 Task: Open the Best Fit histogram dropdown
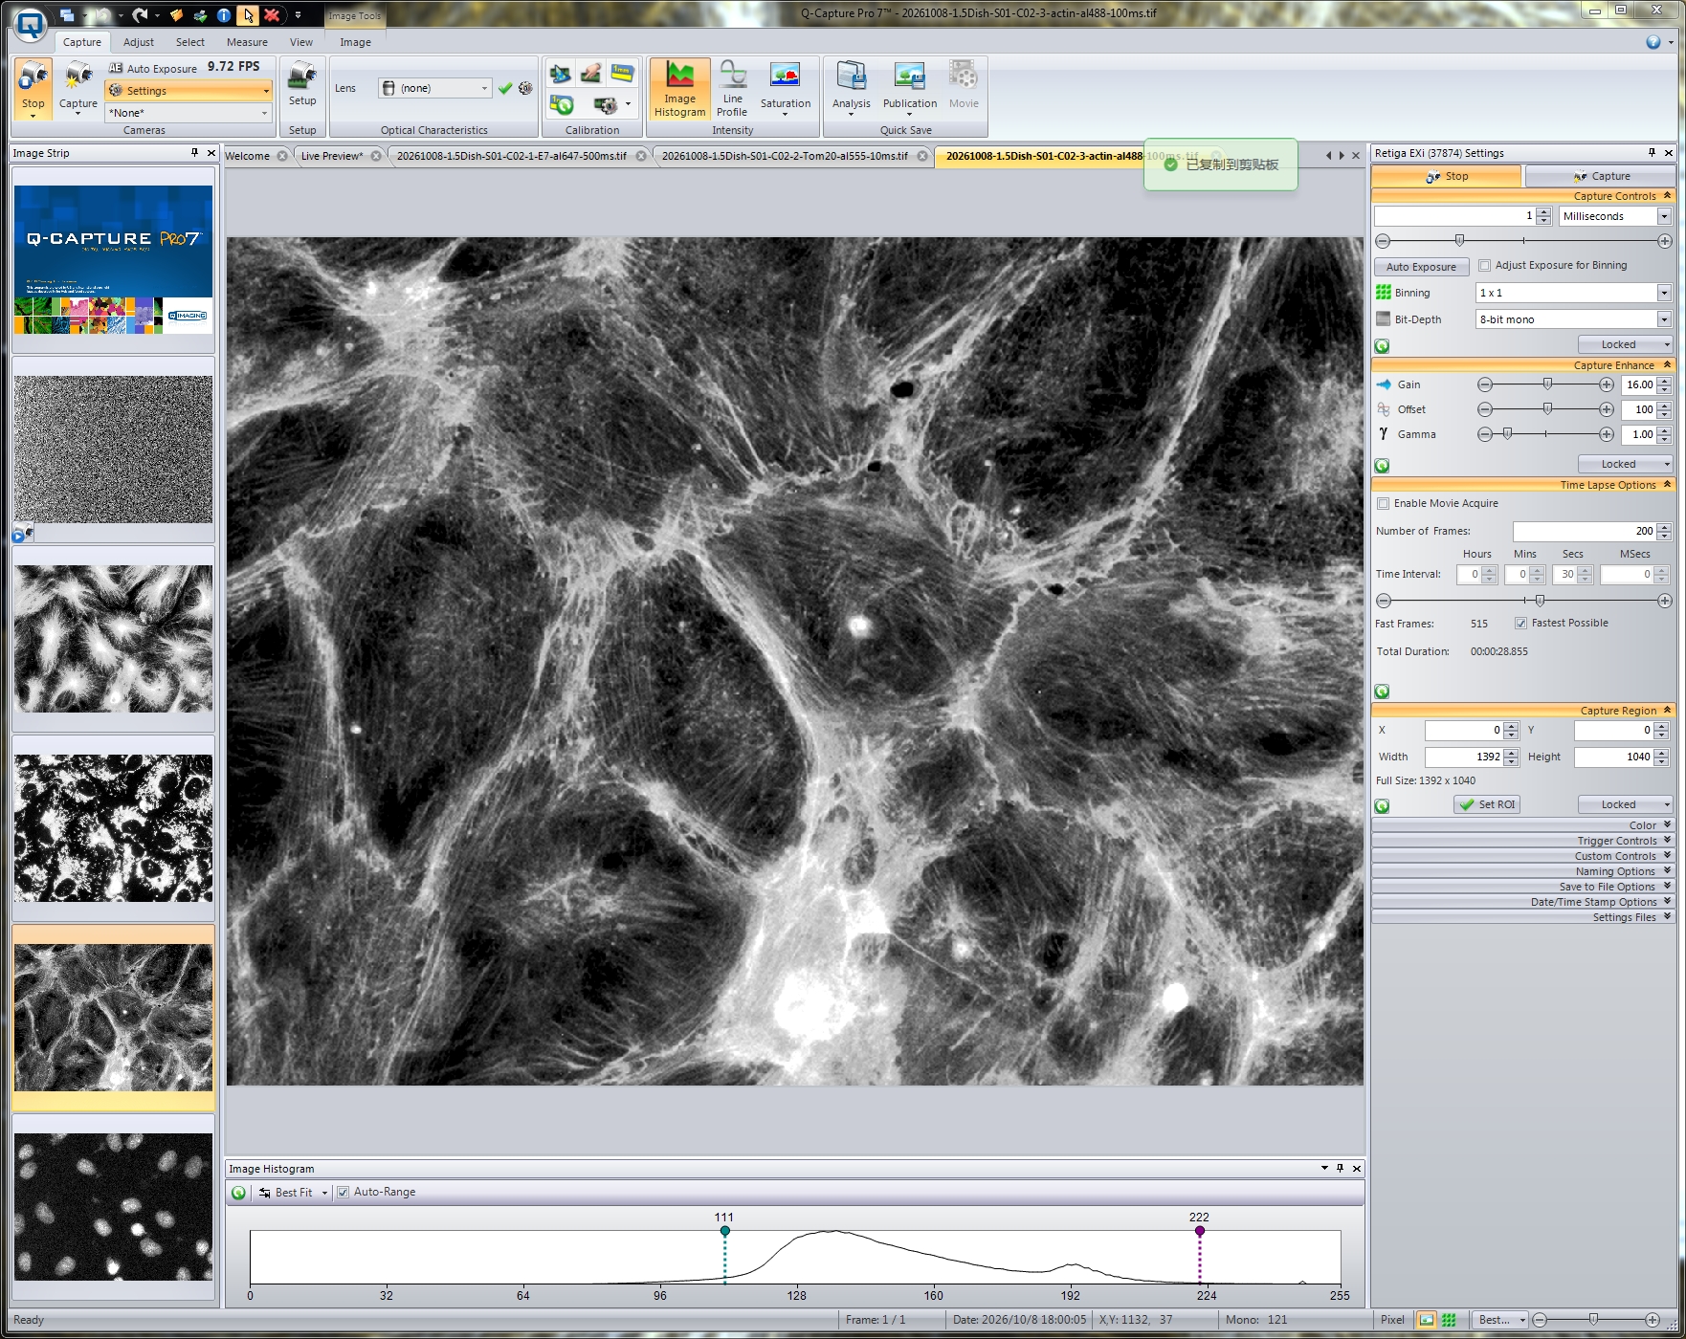(x=293, y=1193)
